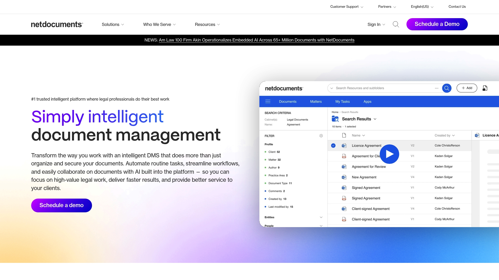Click Word icon for Agreement for Review row
The height and width of the screenshot is (280, 499).
tap(344, 167)
